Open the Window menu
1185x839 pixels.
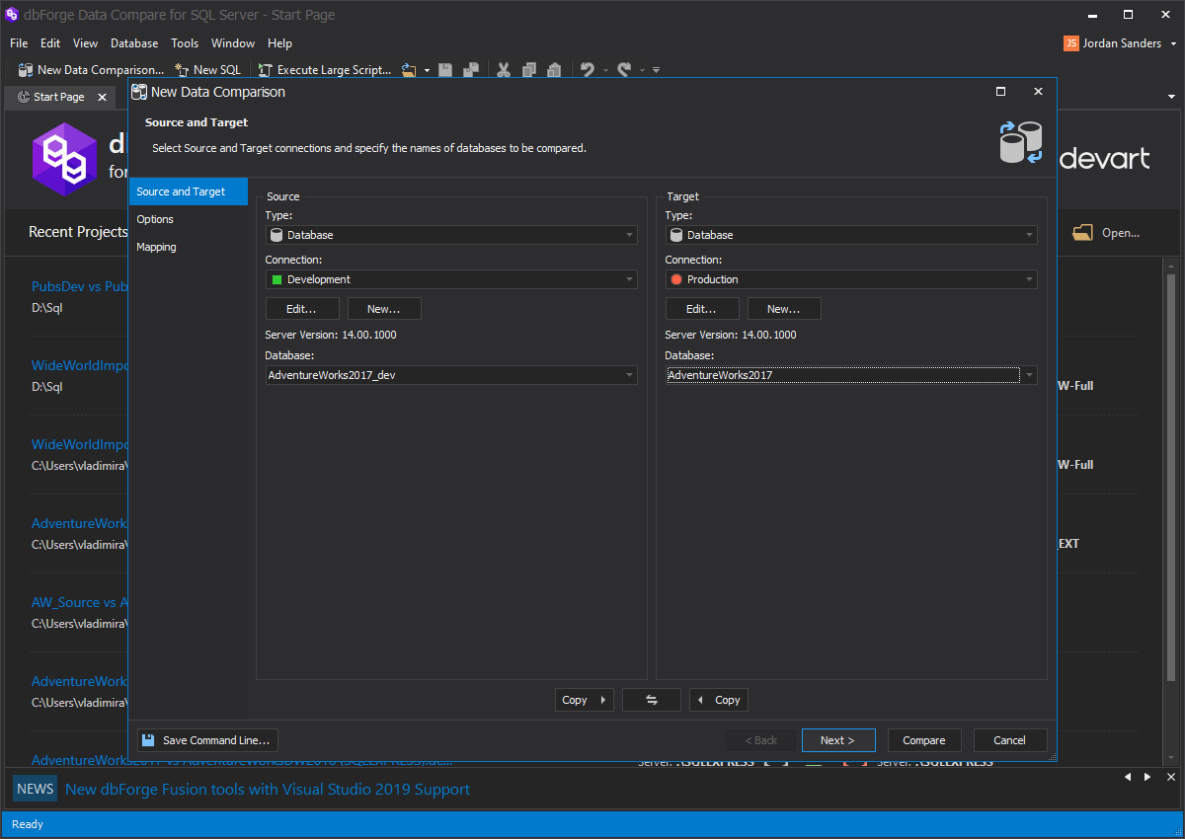click(233, 43)
